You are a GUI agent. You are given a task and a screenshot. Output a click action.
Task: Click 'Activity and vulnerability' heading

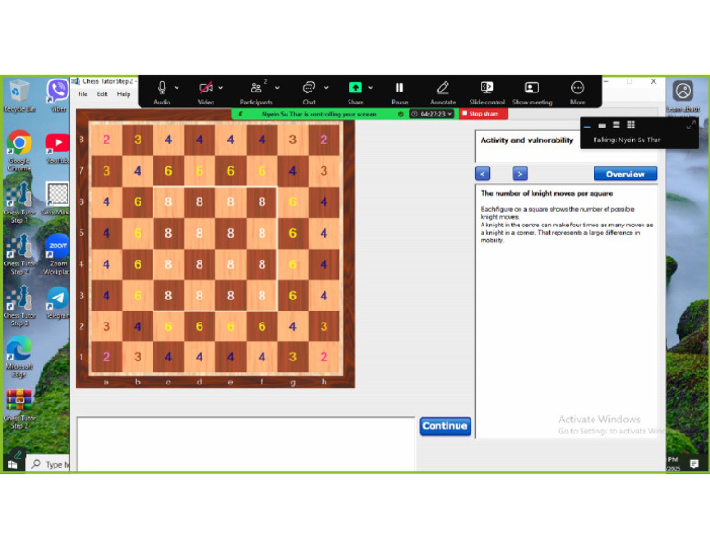527,140
